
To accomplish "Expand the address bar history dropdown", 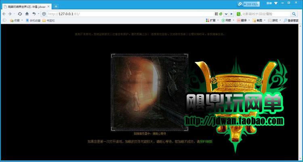I will (226, 14).
